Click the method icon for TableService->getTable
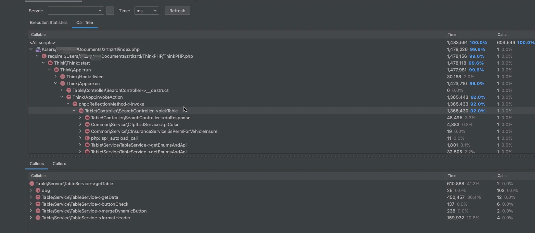 pyautogui.click(x=32, y=184)
